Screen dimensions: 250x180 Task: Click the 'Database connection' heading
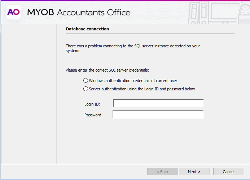click(87, 29)
